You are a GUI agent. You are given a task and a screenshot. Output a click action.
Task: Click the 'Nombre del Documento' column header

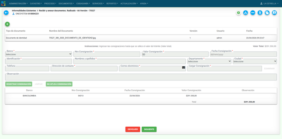tap(61, 31)
